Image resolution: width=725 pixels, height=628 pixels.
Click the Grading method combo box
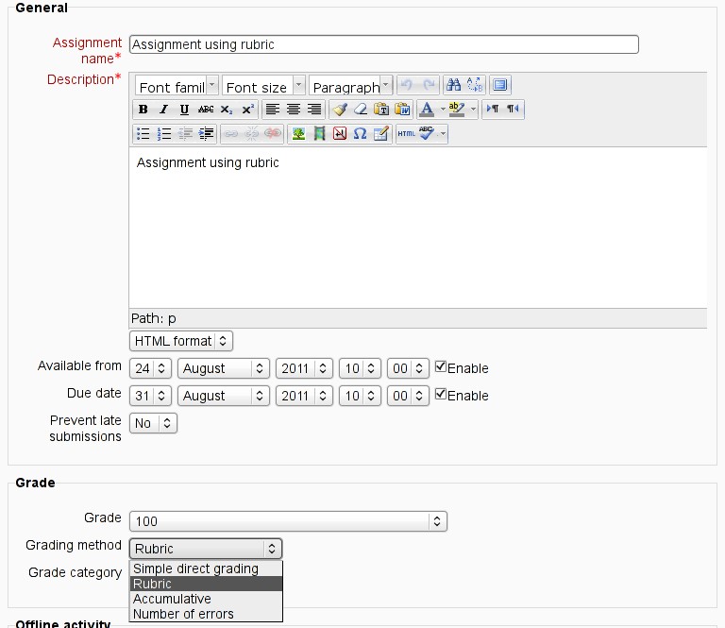point(206,549)
